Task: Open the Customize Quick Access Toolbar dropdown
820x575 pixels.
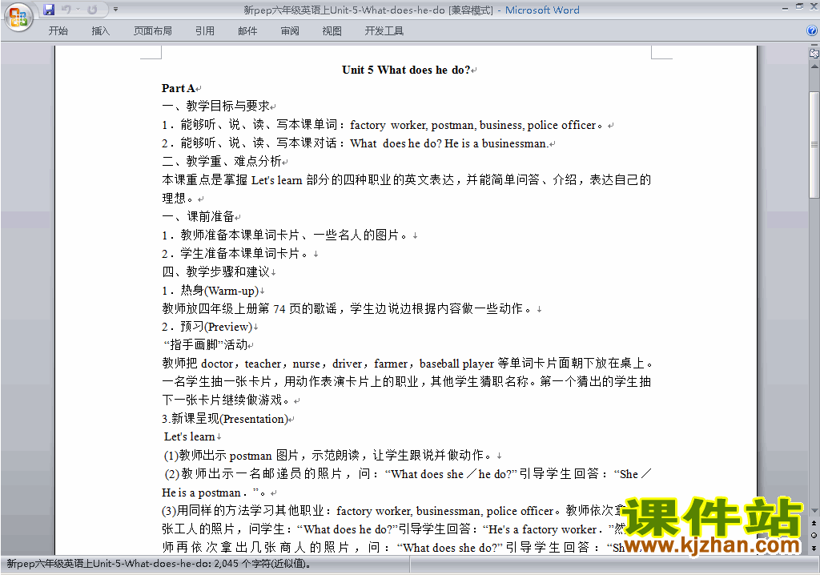Action: point(115,10)
